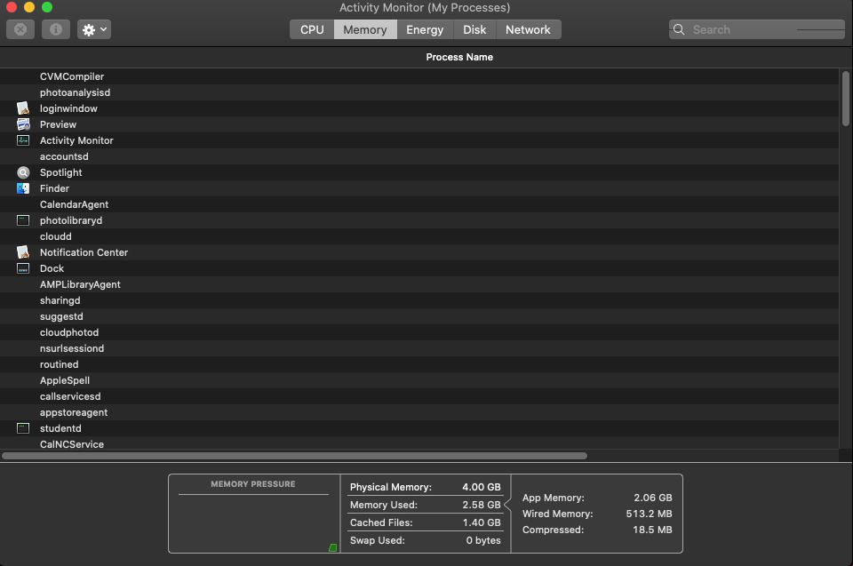
Task: Click the Preview app icon
Action: pyautogui.click(x=23, y=124)
